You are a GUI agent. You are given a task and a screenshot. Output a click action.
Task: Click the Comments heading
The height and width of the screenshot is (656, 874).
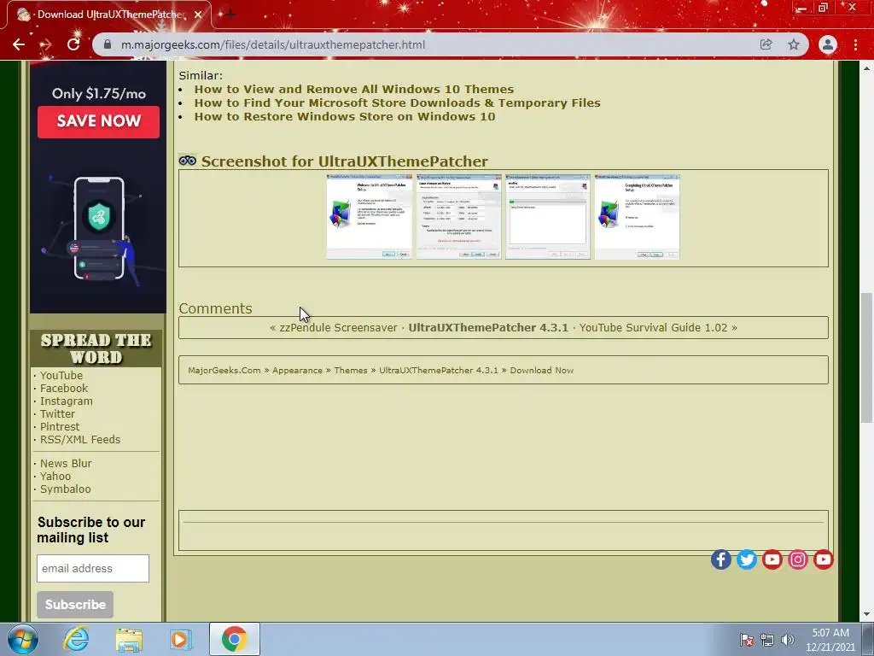[215, 308]
